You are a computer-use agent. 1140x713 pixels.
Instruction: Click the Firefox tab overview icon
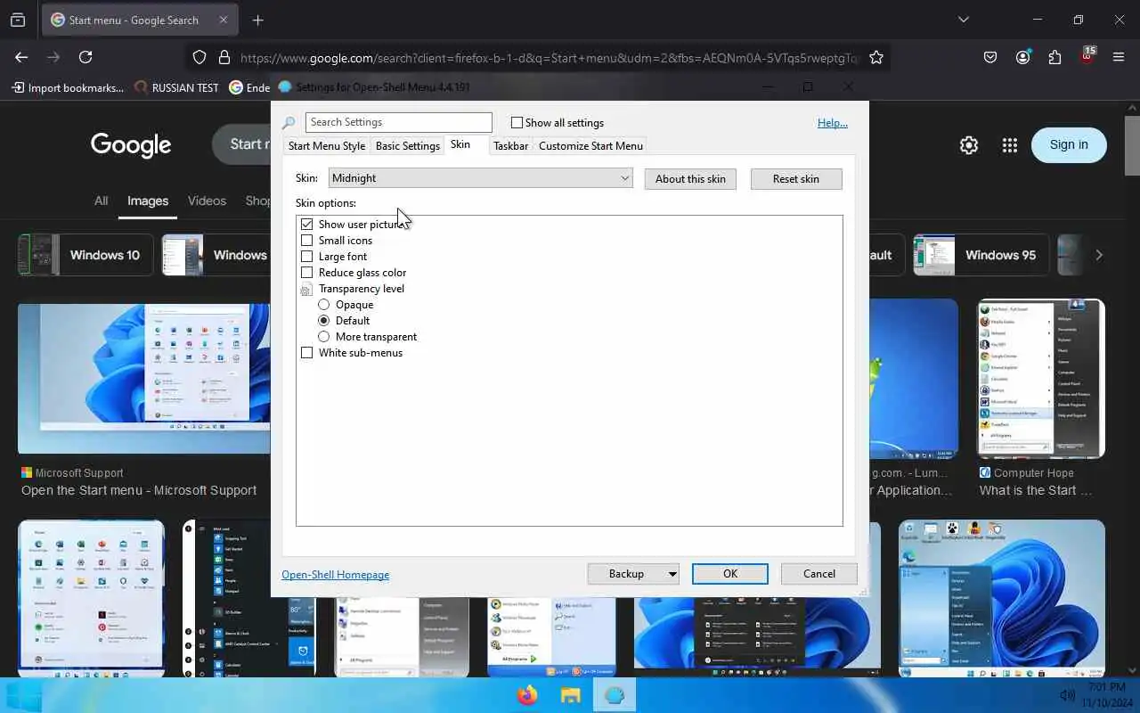coord(18,20)
